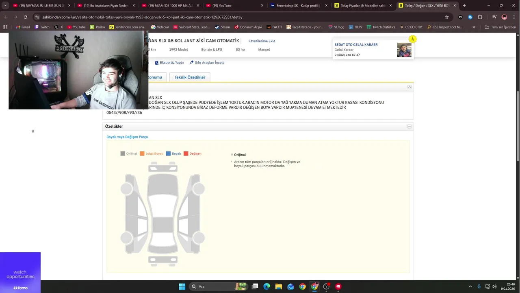Open the Donanım Arşivi bookmark
The height and width of the screenshot is (293, 520).
tap(248, 27)
